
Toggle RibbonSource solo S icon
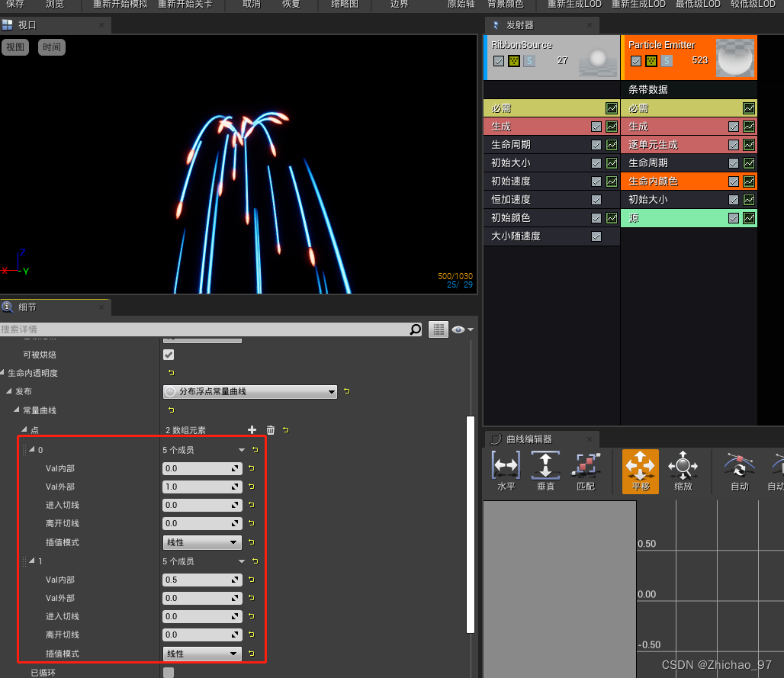(529, 61)
